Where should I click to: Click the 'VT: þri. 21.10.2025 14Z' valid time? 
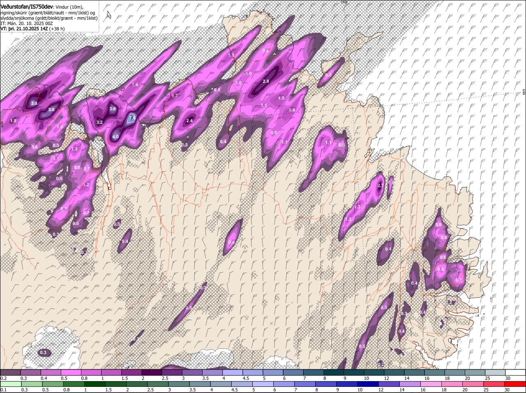click(24, 29)
